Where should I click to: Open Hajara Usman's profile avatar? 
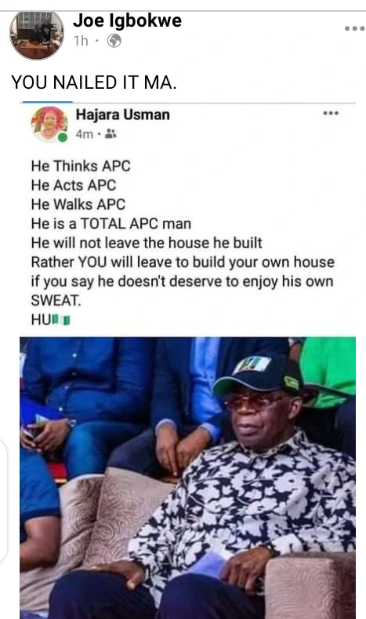(x=49, y=124)
